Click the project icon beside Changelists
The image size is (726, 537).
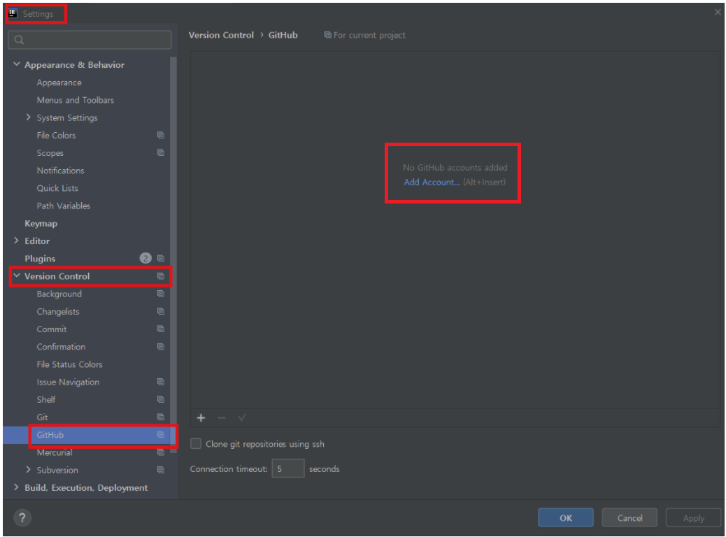[x=161, y=311]
